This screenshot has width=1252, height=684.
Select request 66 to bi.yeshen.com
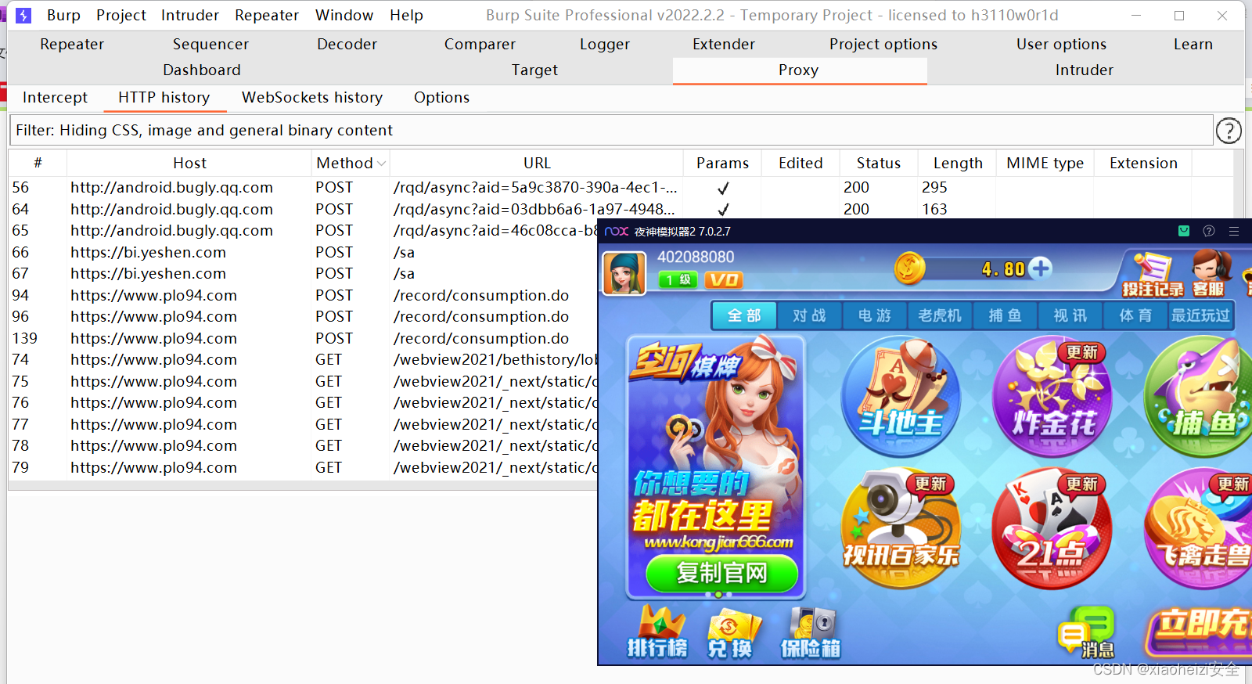(x=304, y=253)
